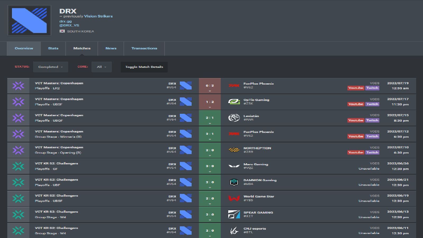Viewport: 423px width, 238px height.
Task: Click the World Game Star logo
Action: point(234,198)
